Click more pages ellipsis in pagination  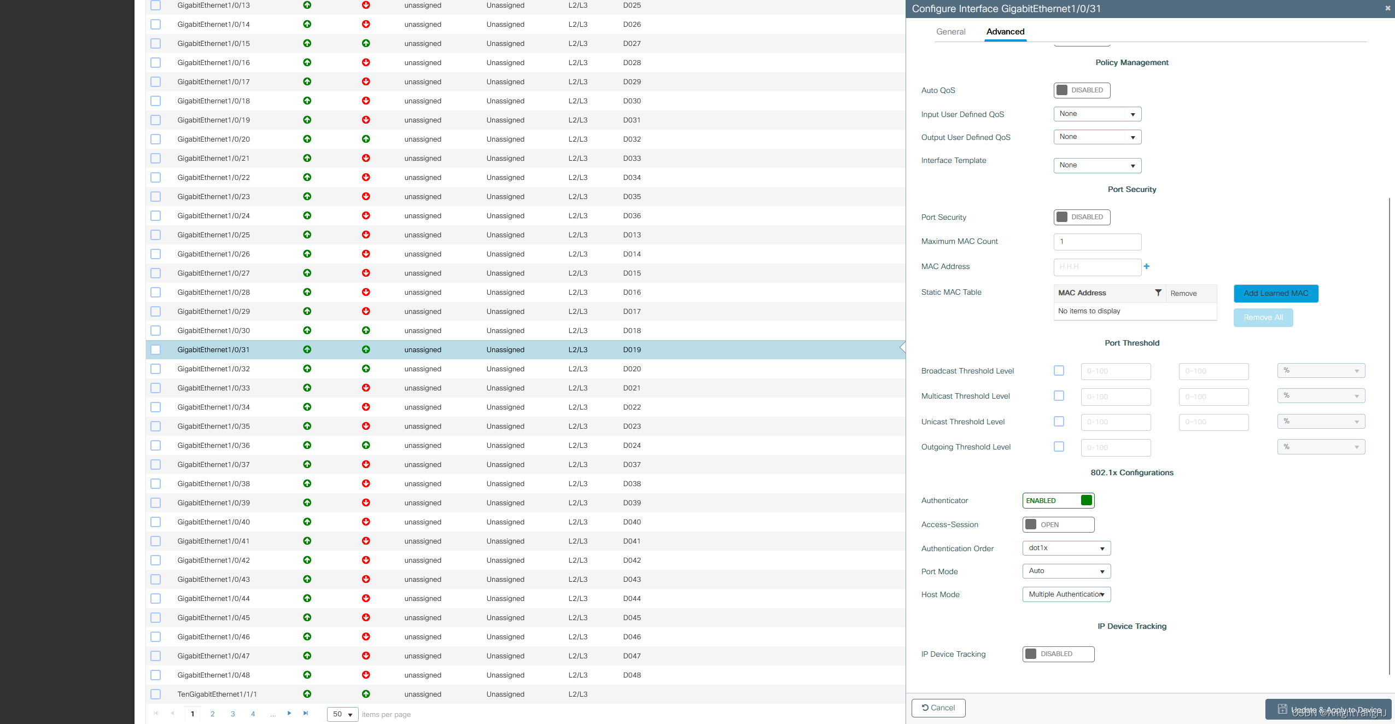(x=273, y=714)
